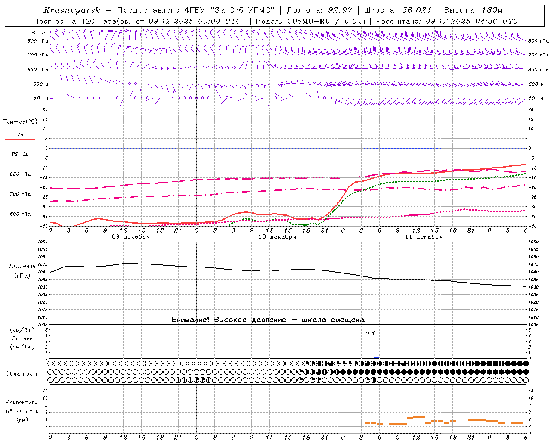Click the 500 гПа temperature legend entry
The width and height of the screenshot is (551, 441).
tap(20, 214)
